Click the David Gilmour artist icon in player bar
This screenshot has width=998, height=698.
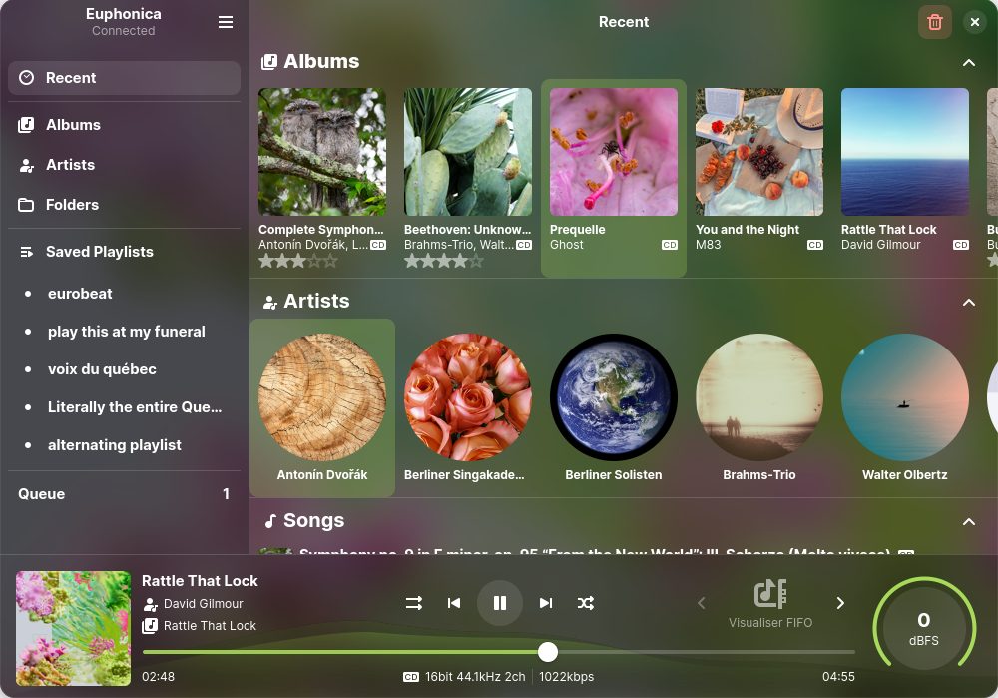(151, 604)
